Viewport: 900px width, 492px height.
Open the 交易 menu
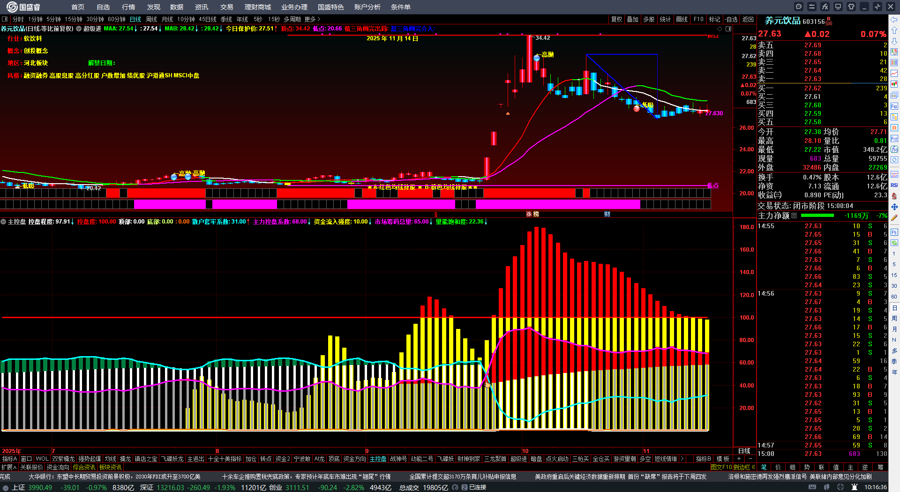(227, 7)
